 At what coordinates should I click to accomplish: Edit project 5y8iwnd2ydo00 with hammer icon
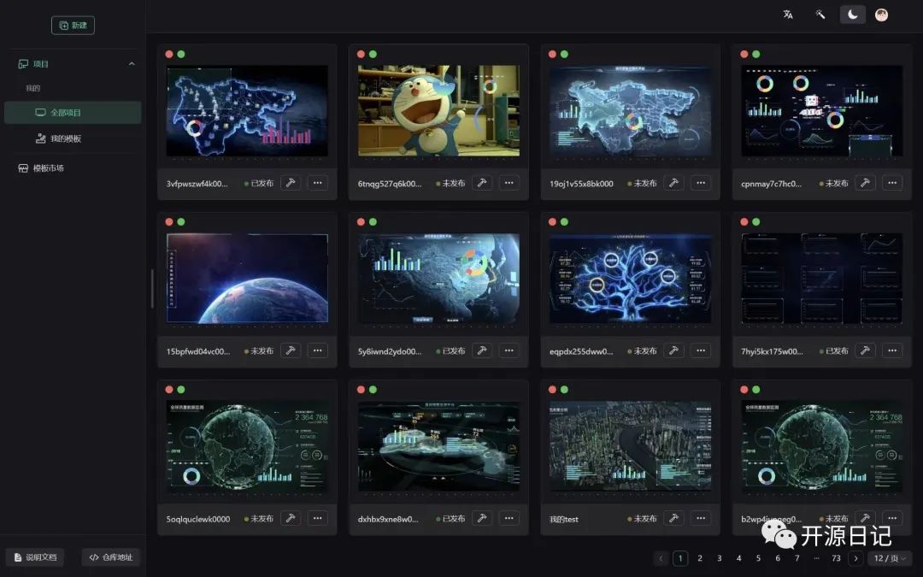(x=481, y=350)
